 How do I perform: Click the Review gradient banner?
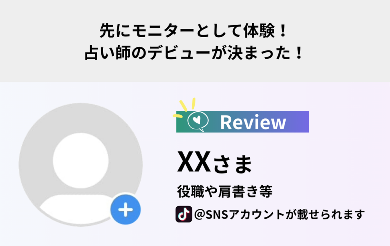click(243, 122)
